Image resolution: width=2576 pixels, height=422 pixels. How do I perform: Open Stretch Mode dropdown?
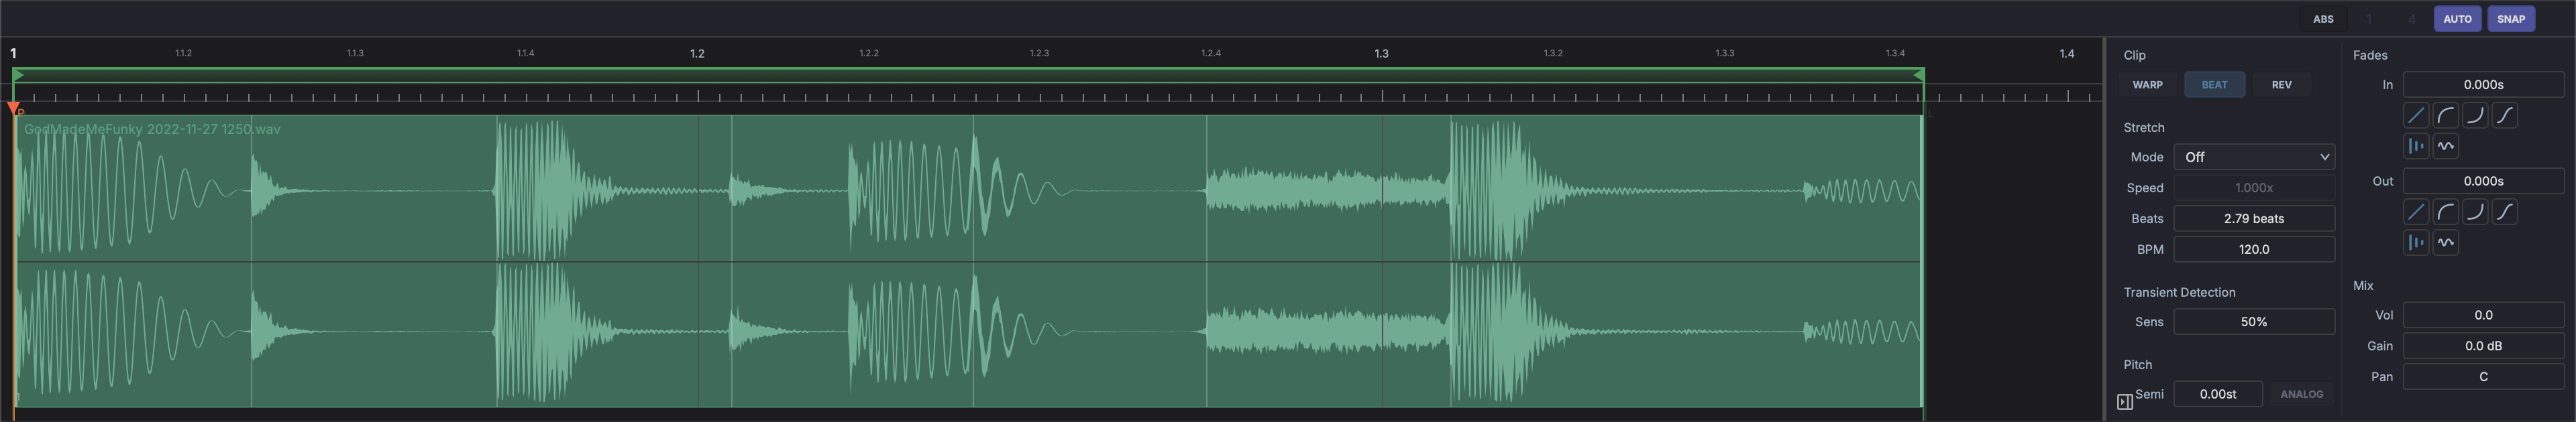click(x=2254, y=157)
